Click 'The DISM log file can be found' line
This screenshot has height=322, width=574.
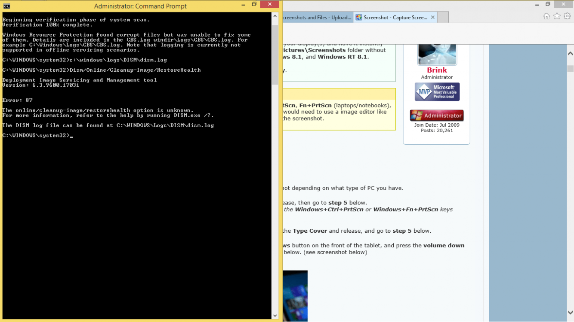pyautogui.click(x=108, y=125)
